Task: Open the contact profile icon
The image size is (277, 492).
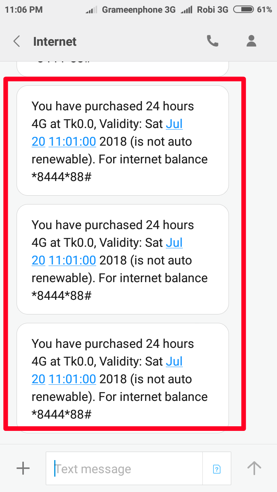Action: [x=251, y=41]
